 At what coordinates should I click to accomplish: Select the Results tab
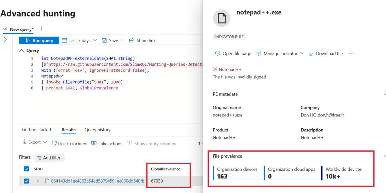coord(69,130)
